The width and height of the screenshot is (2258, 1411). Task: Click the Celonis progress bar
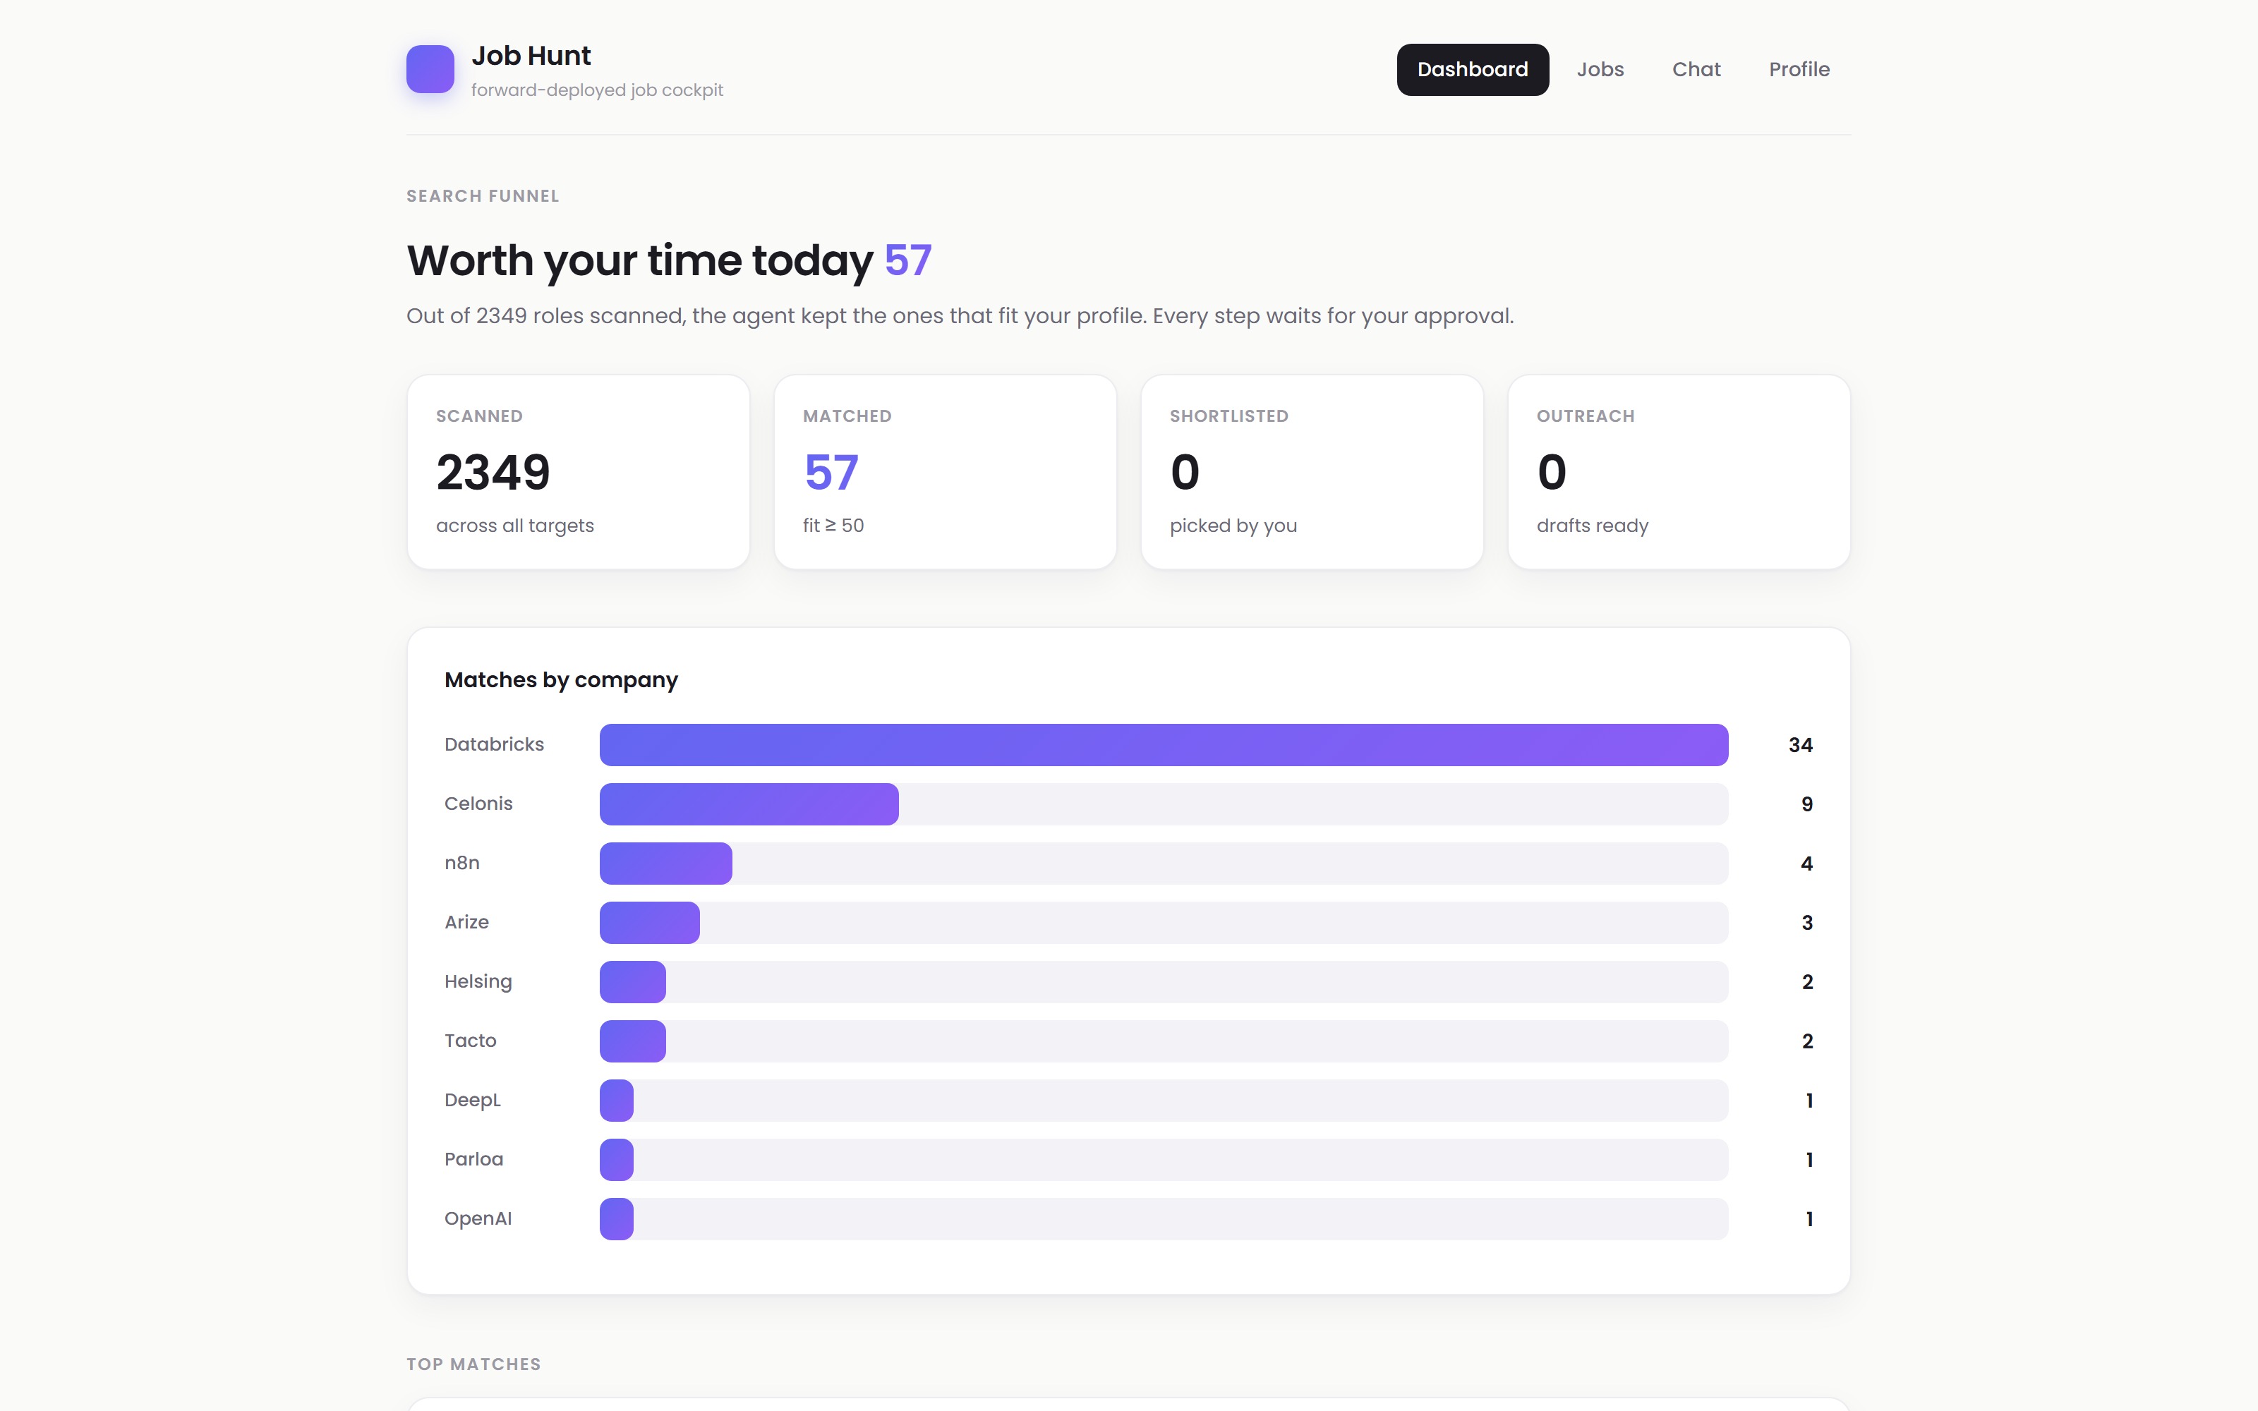1164,804
